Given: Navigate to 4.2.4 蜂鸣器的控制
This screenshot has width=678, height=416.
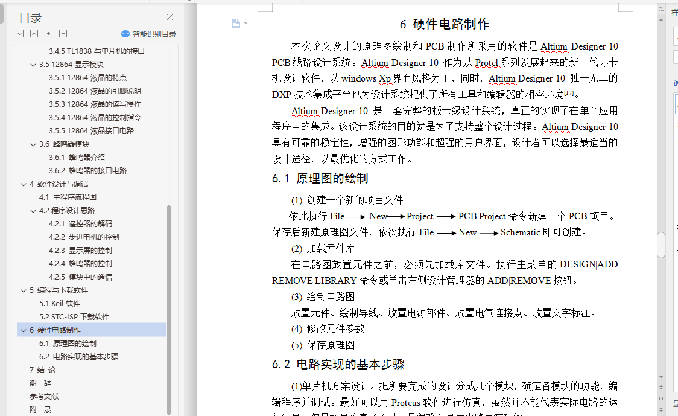Looking at the screenshot, I should [80, 264].
